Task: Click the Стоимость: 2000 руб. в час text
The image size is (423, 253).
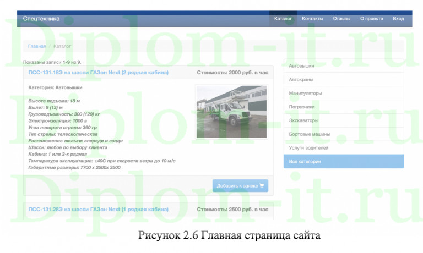Action: [x=232, y=73]
